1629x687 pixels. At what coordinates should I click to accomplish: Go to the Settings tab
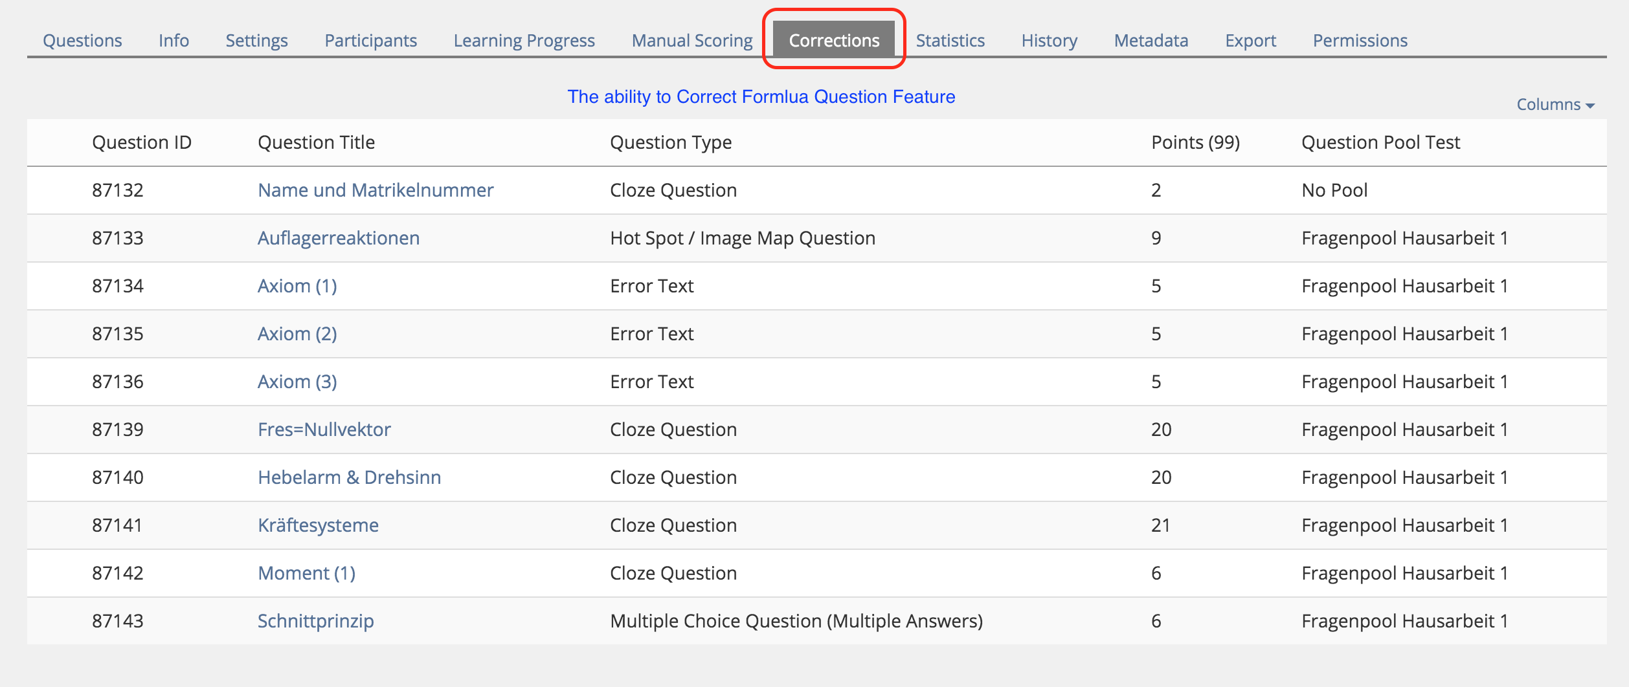click(256, 40)
